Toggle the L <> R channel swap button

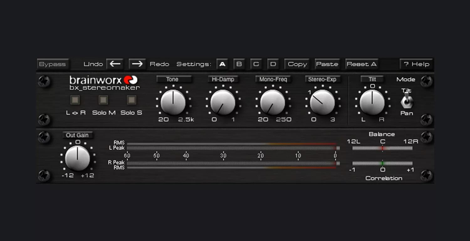coord(75,100)
